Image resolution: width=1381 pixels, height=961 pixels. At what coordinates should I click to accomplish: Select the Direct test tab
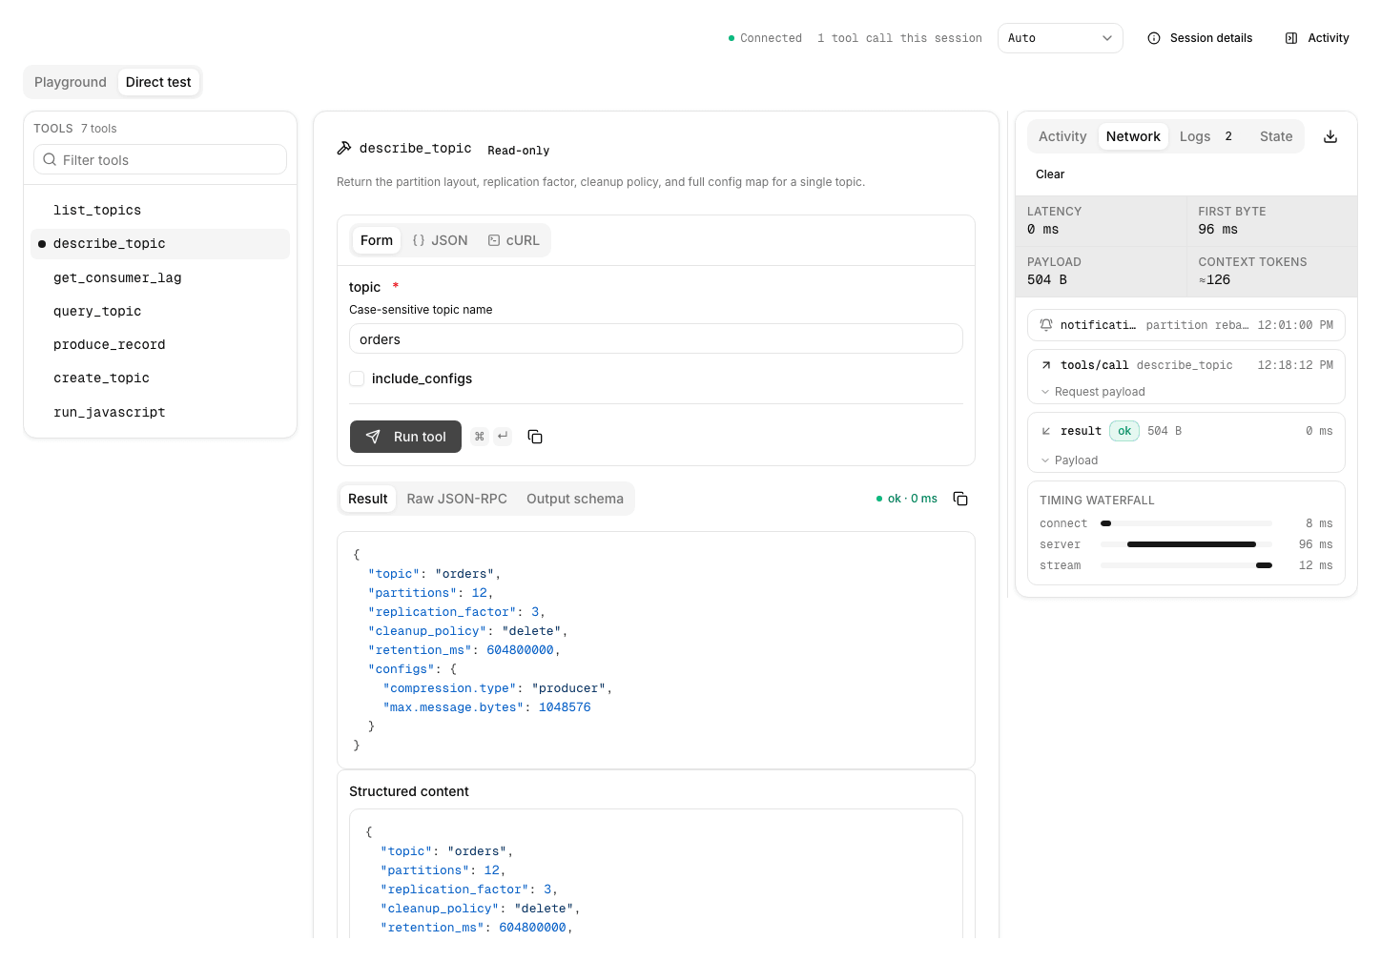click(x=158, y=82)
